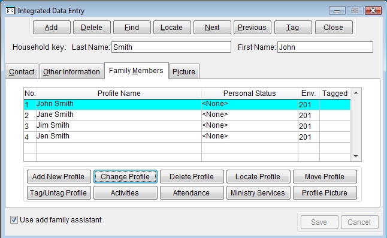387x238 pixels.
Task: Click Tag/Untag Profile button
Action: 59,193
